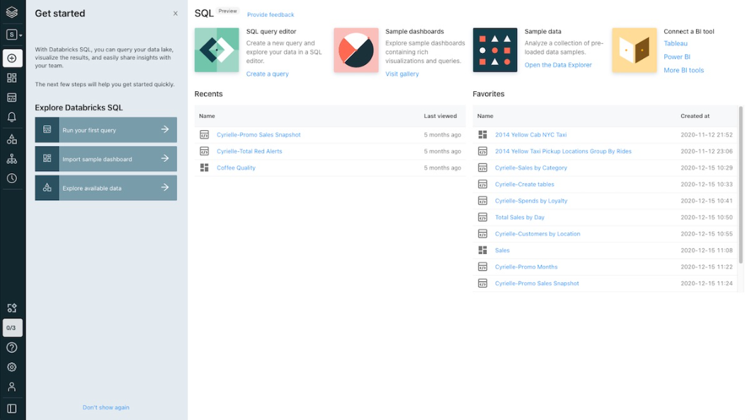Click the Provide feedback link

(271, 15)
